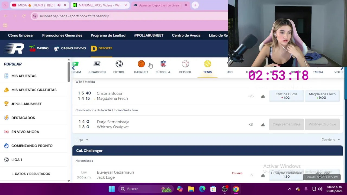Click En Vivo Ahora live icon
Screen dimensions: 347x195
point(7,132)
